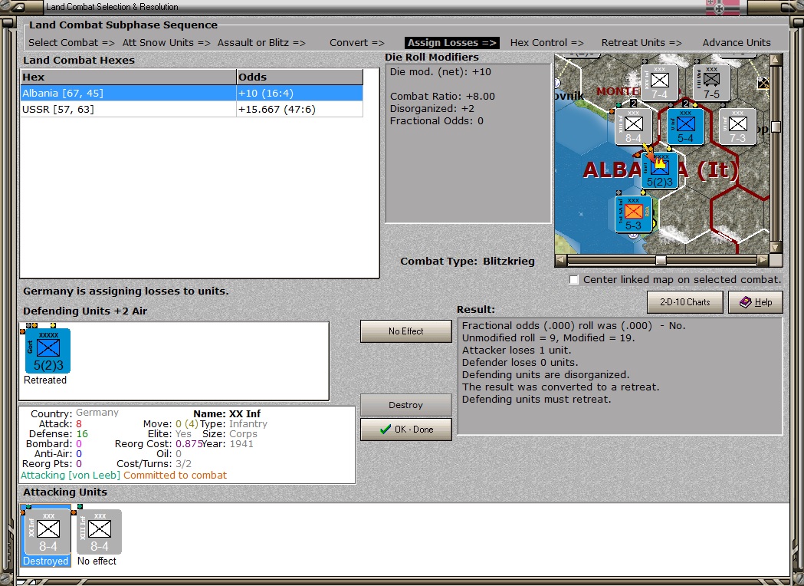This screenshot has height=586, width=804.
Task: Open the Help button
Action: click(x=755, y=302)
